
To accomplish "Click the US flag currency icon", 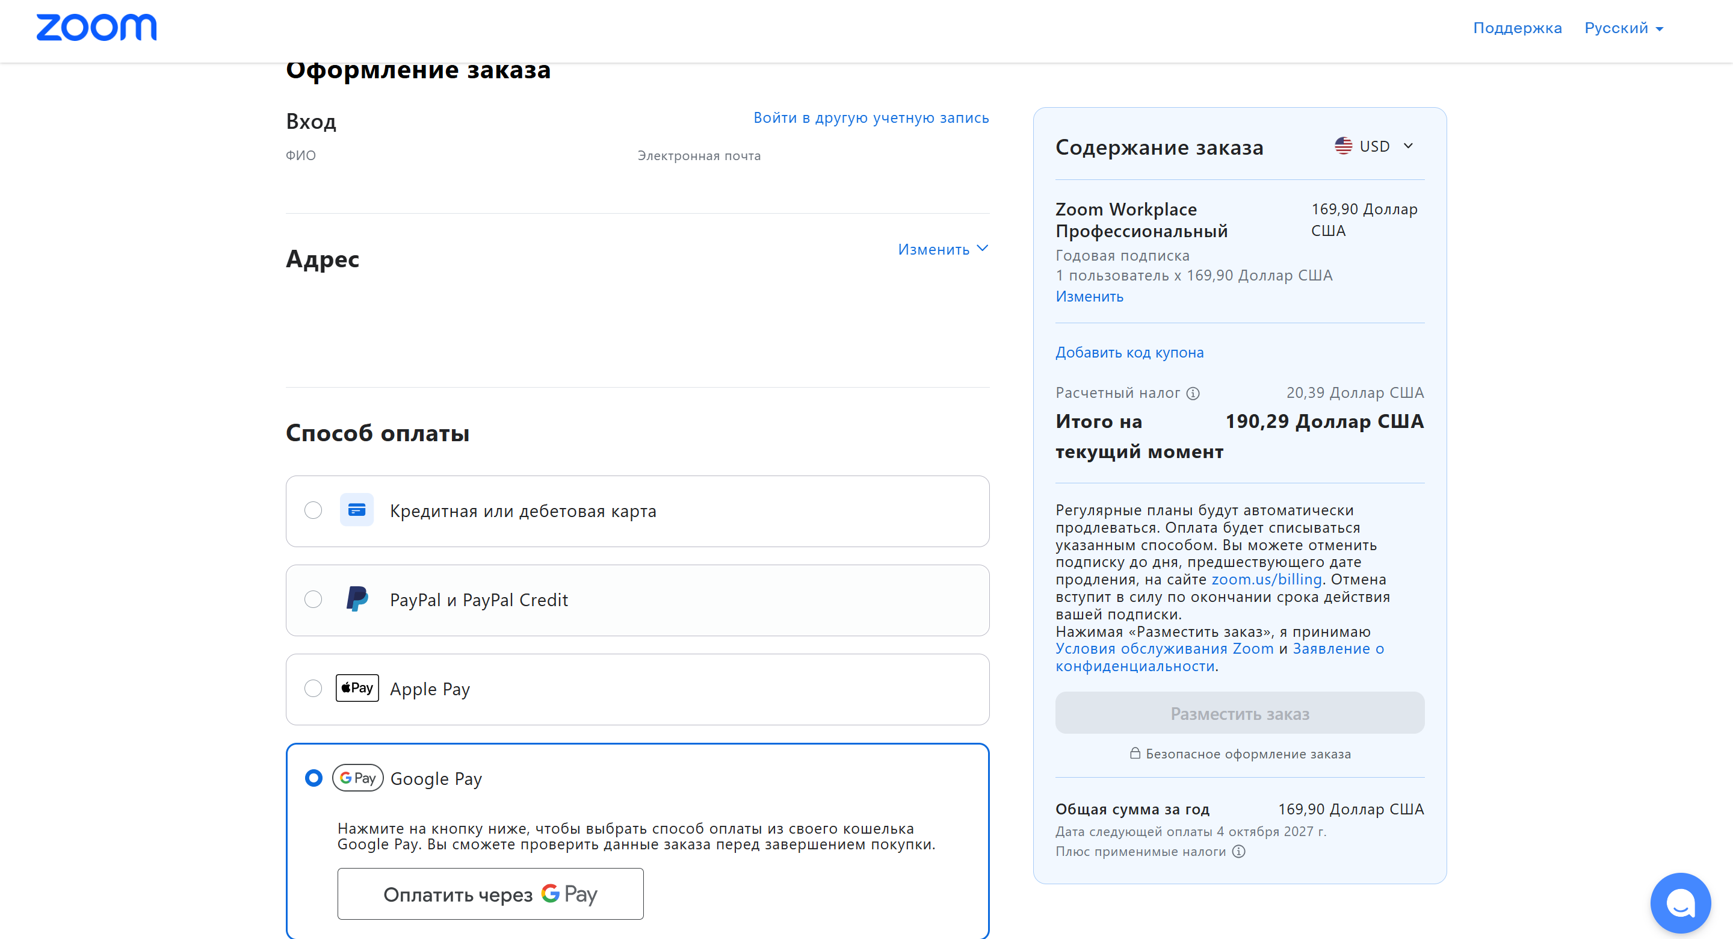I will tap(1344, 146).
